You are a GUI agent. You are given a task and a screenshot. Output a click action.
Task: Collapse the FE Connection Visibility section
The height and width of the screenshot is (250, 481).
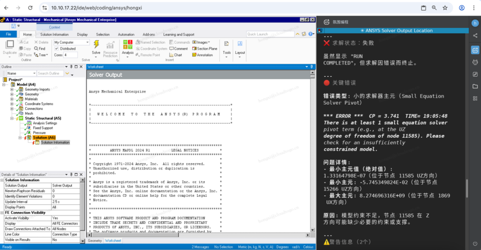(2, 213)
